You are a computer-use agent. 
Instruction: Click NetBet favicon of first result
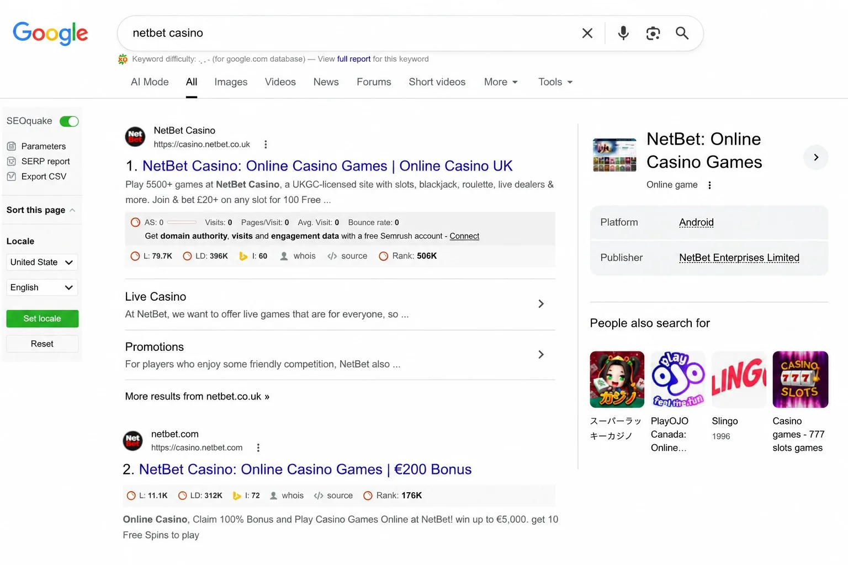(x=135, y=137)
